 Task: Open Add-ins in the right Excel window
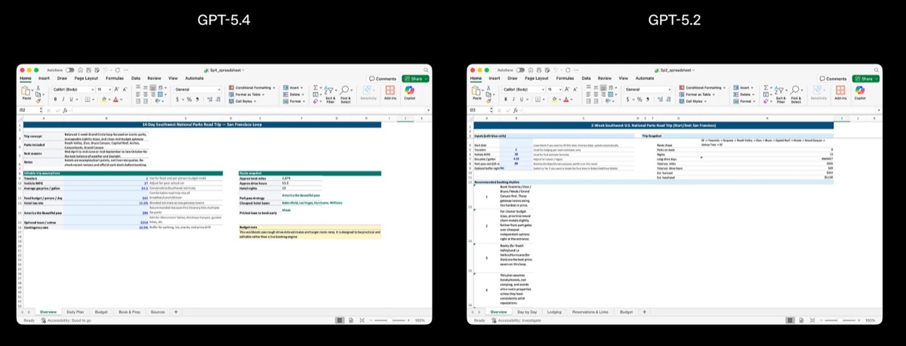(x=840, y=91)
